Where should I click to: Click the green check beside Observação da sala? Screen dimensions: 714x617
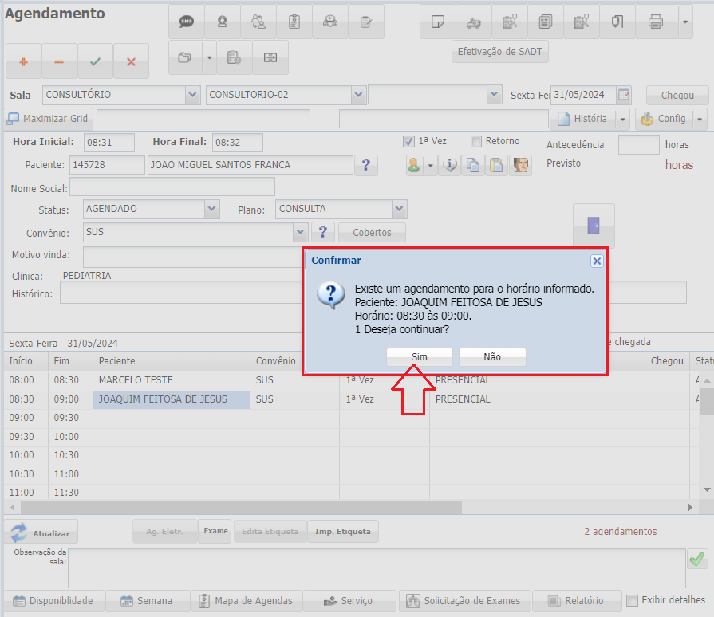697,558
